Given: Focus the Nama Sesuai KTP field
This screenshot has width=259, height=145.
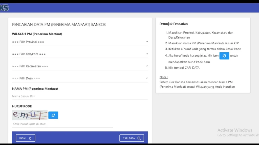Looking at the screenshot, I should [x=80, y=96].
